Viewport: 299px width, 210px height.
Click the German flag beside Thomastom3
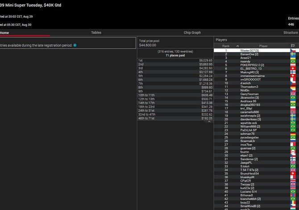[x=293, y=87]
